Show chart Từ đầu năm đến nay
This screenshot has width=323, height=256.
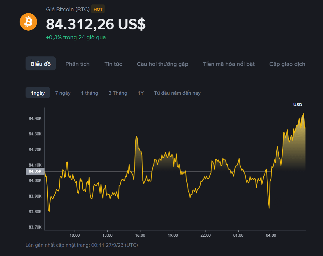click(177, 93)
